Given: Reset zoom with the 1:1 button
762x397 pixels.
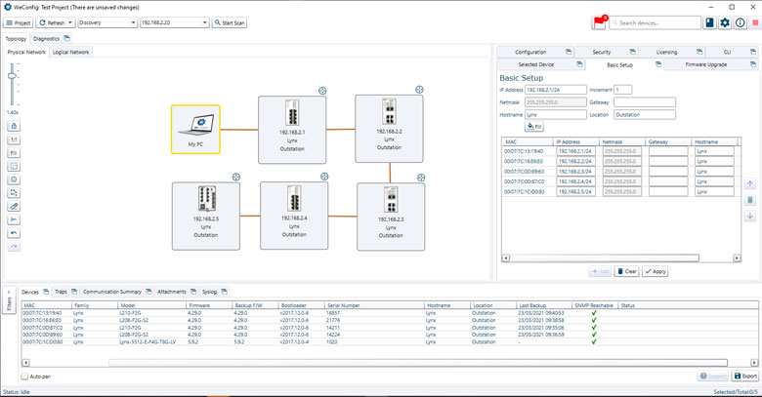Looking at the screenshot, I should point(14,139).
